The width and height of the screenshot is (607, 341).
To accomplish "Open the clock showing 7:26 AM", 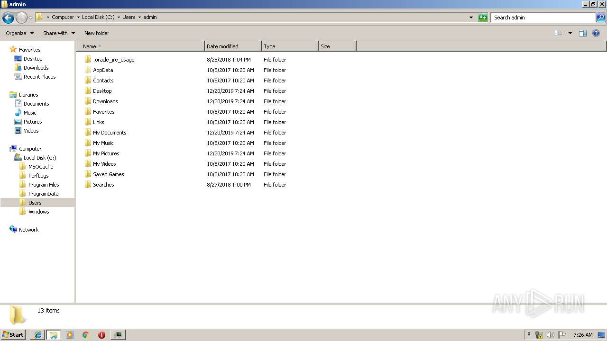I will coord(583,335).
